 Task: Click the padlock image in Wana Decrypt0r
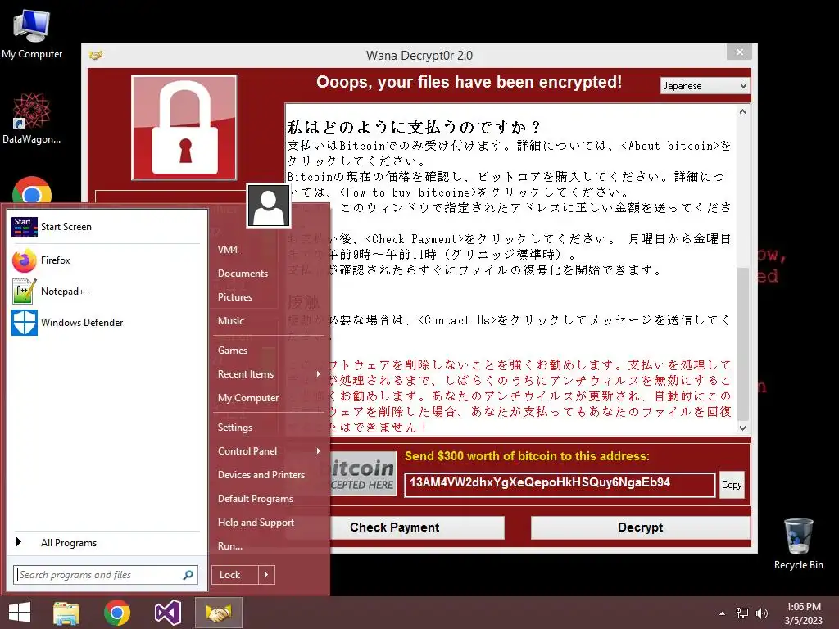[x=184, y=127]
